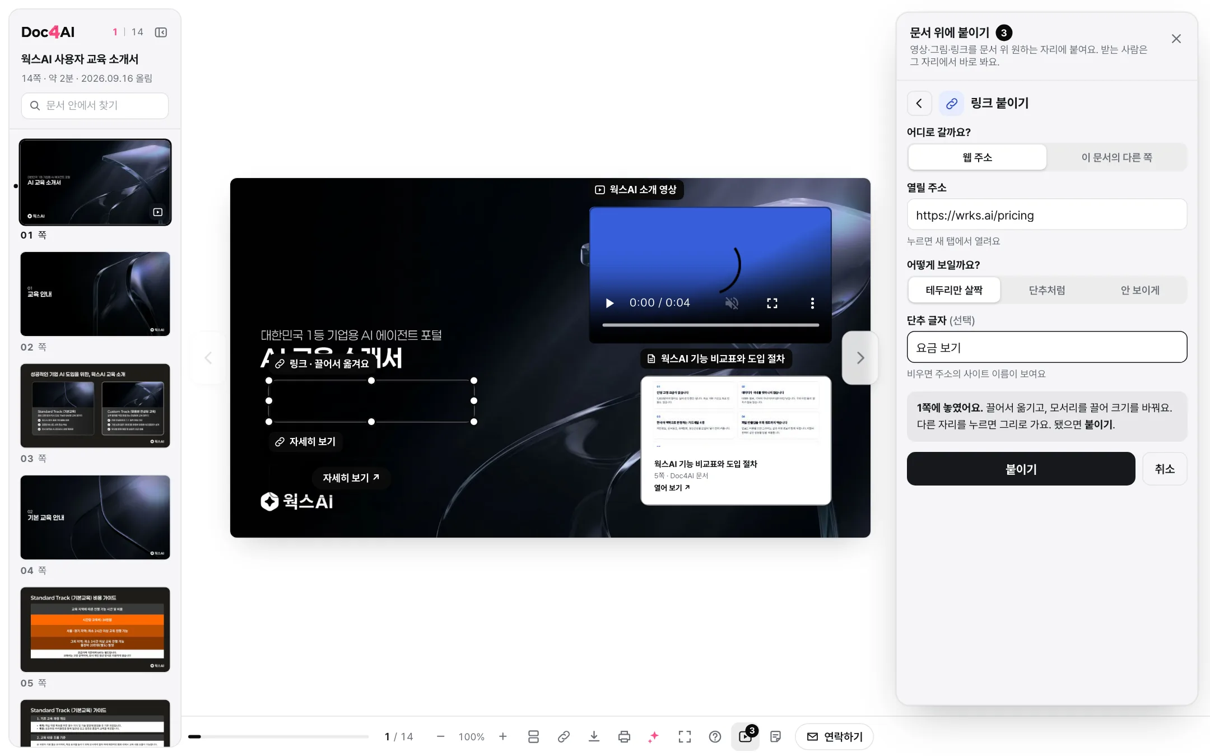Choose 안 보이게 appearance option

(1139, 290)
